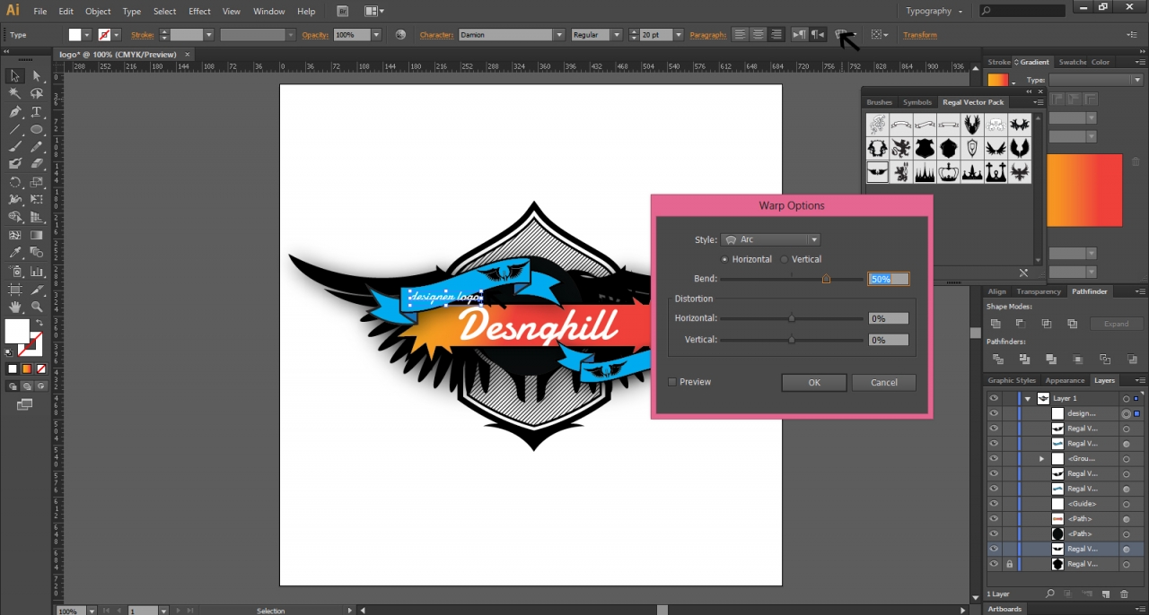The height and width of the screenshot is (615, 1149).
Task: Switch to the Appearance tab
Action: (1065, 380)
